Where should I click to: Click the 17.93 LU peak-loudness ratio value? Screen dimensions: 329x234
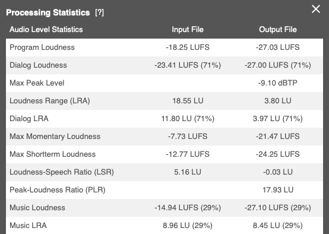click(278, 190)
